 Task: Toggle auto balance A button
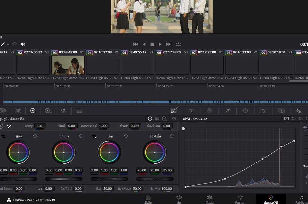(x=1, y=126)
